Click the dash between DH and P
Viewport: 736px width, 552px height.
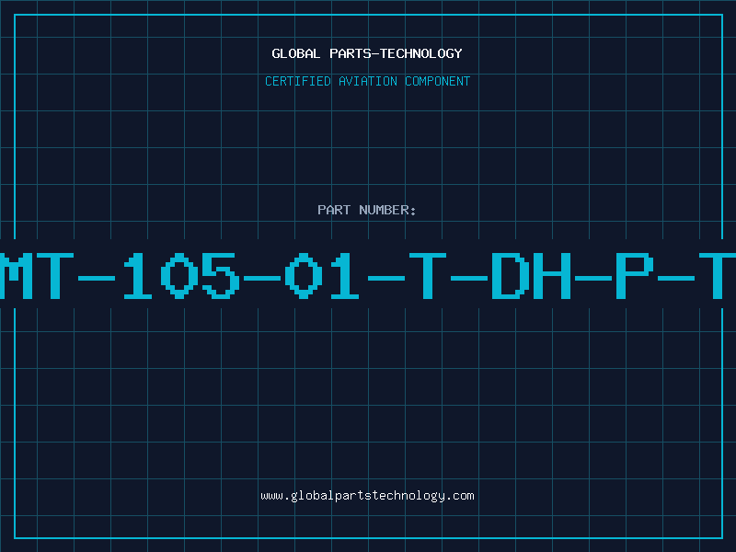click(x=593, y=279)
